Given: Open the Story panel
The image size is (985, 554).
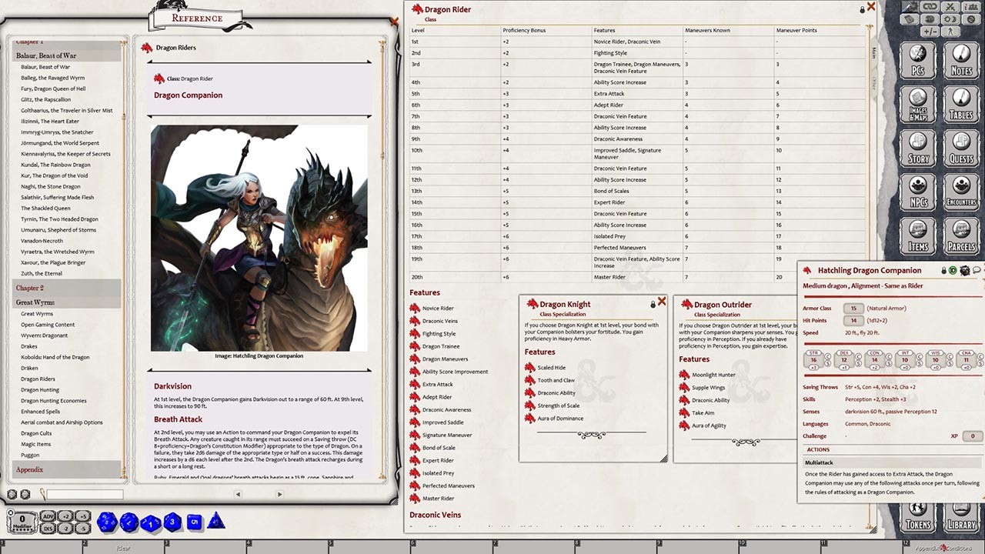Looking at the screenshot, I should (x=917, y=146).
